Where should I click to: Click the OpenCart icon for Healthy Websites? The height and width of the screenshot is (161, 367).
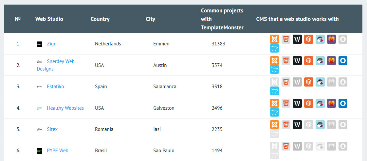click(274, 112)
